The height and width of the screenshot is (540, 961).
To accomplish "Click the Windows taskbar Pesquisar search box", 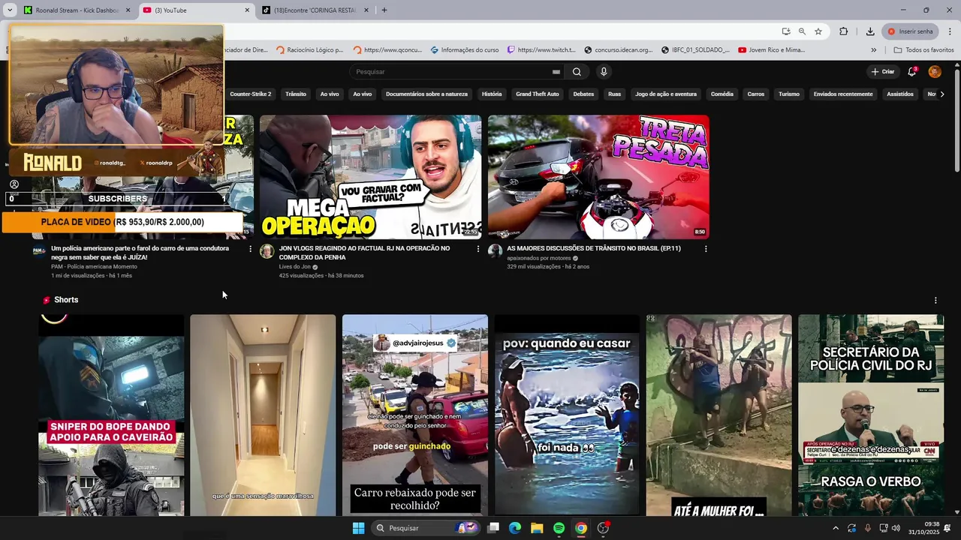I will [425, 528].
